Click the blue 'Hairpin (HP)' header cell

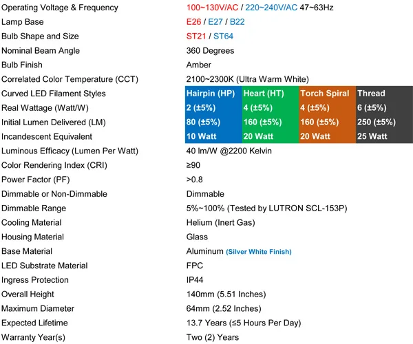click(213, 93)
